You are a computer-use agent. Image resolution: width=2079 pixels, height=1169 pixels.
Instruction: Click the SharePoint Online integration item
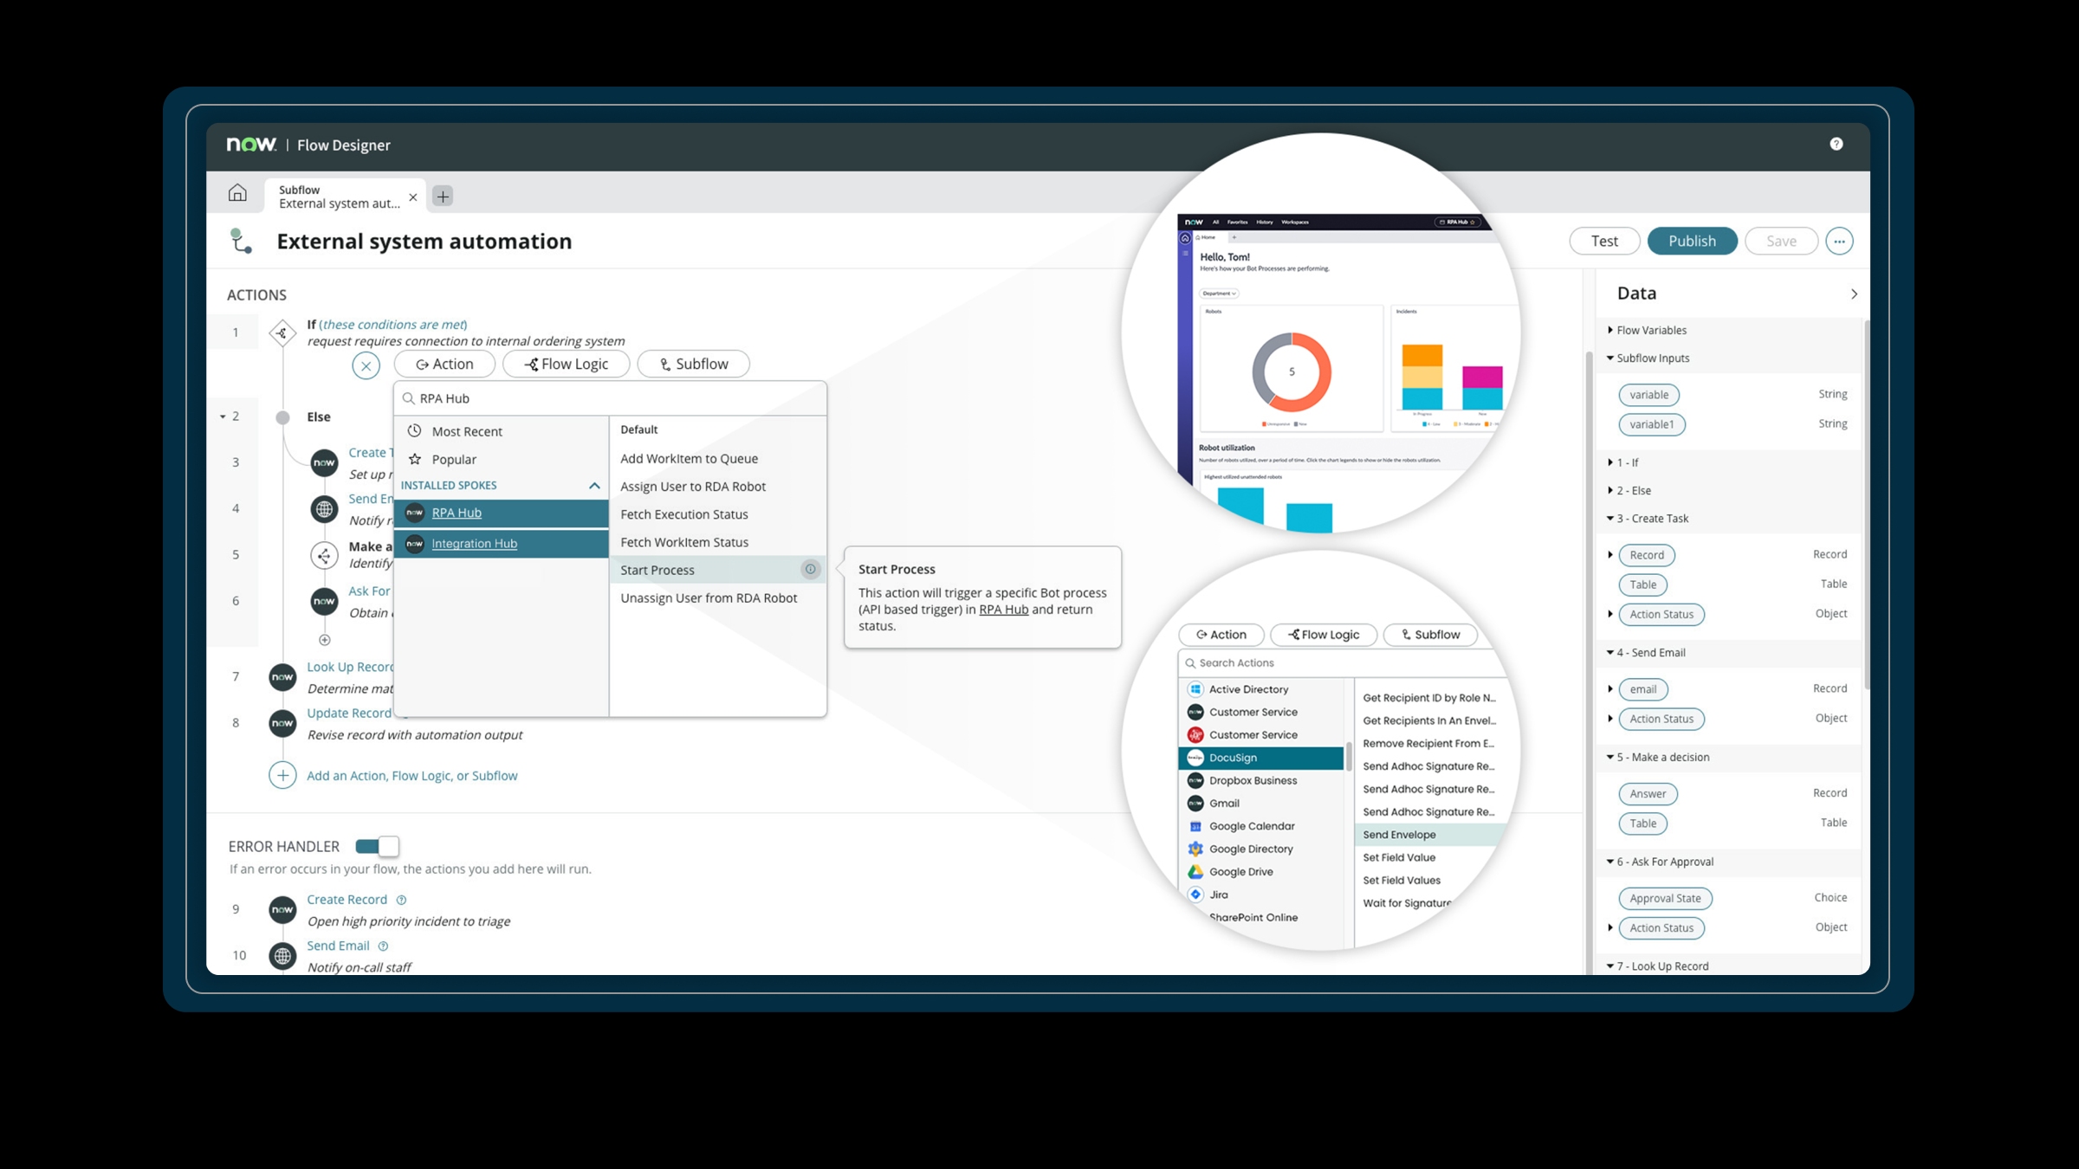[x=1253, y=916]
